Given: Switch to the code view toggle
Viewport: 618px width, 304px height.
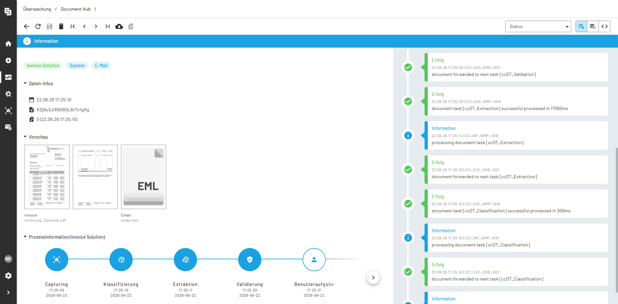Looking at the screenshot, I should click(x=604, y=26).
